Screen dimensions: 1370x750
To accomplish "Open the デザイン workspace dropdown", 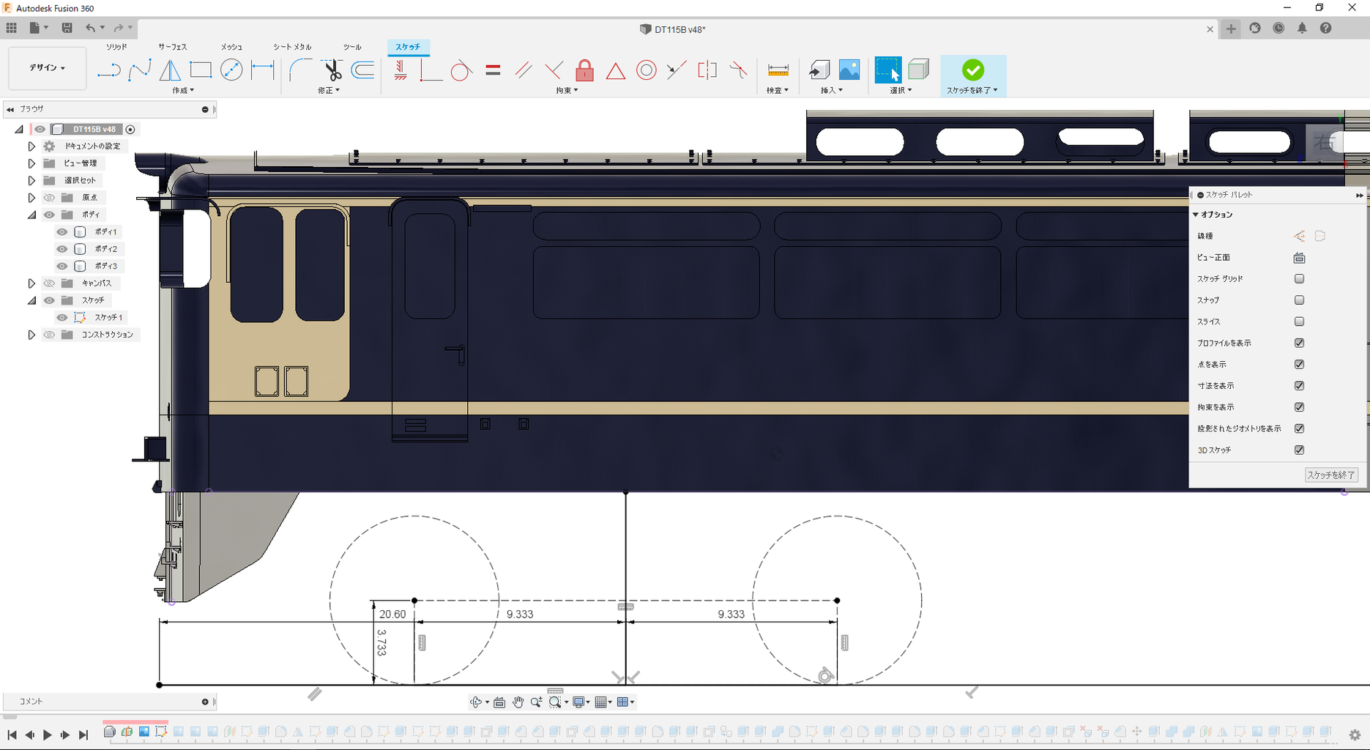I will click(48, 68).
